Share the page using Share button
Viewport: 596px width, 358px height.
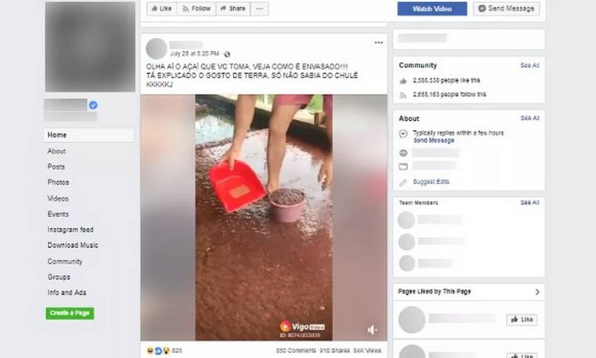tap(233, 9)
